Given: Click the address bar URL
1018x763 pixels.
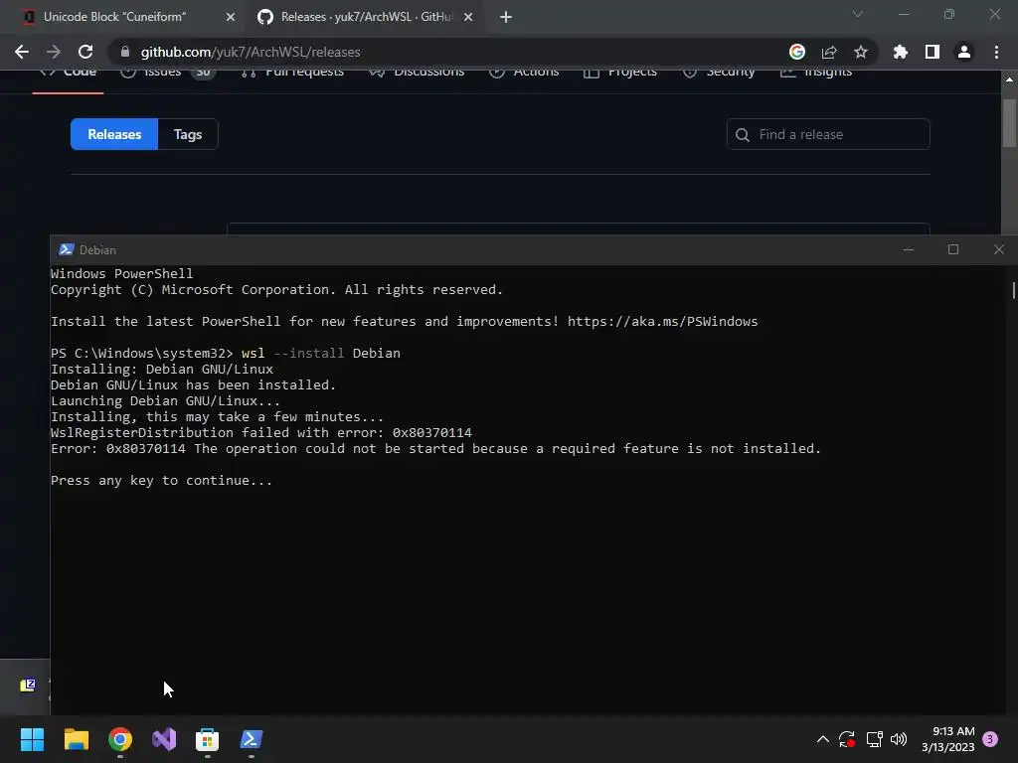Looking at the screenshot, I should [251, 52].
